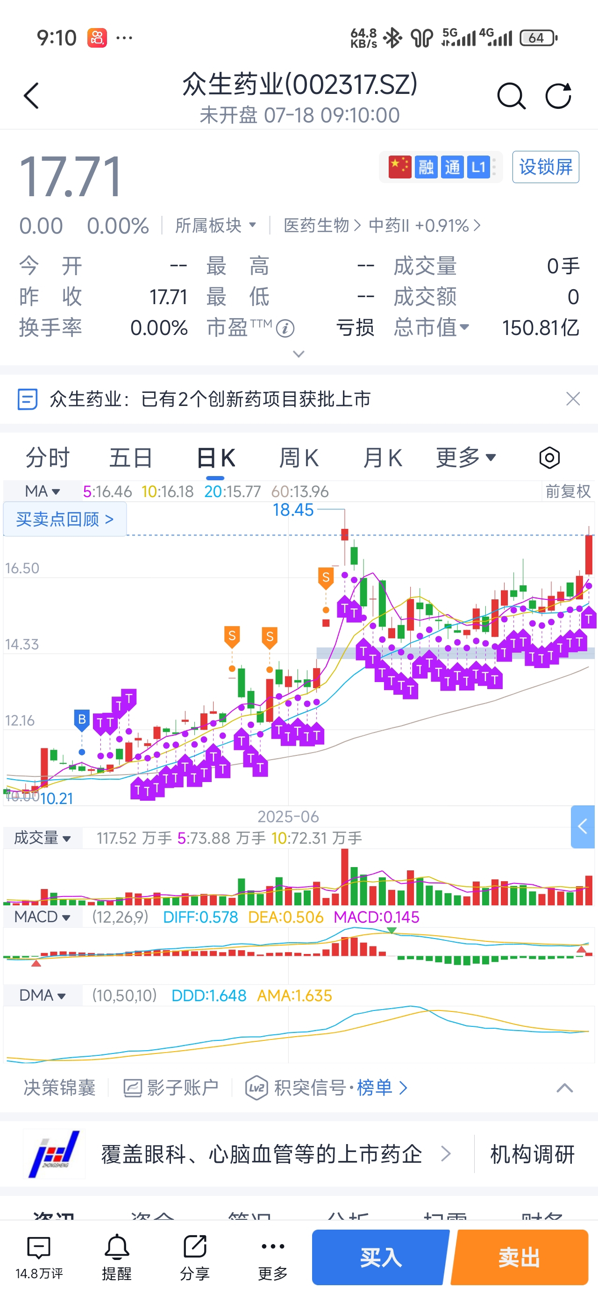Open chart settings hexagon icon
Screen dimensions: 598x1295
[549, 458]
